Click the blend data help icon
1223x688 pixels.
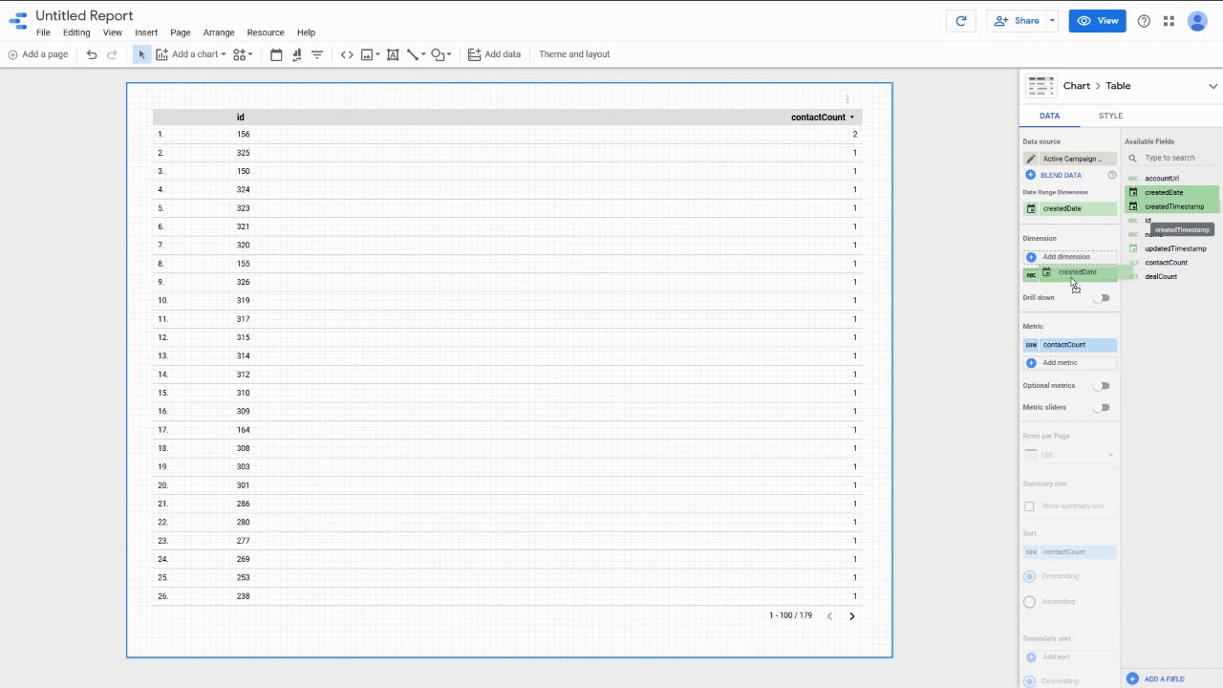tap(1111, 175)
